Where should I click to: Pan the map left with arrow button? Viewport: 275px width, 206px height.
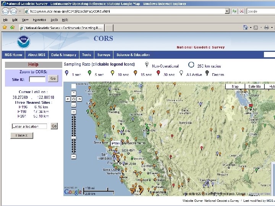coord(68,99)
